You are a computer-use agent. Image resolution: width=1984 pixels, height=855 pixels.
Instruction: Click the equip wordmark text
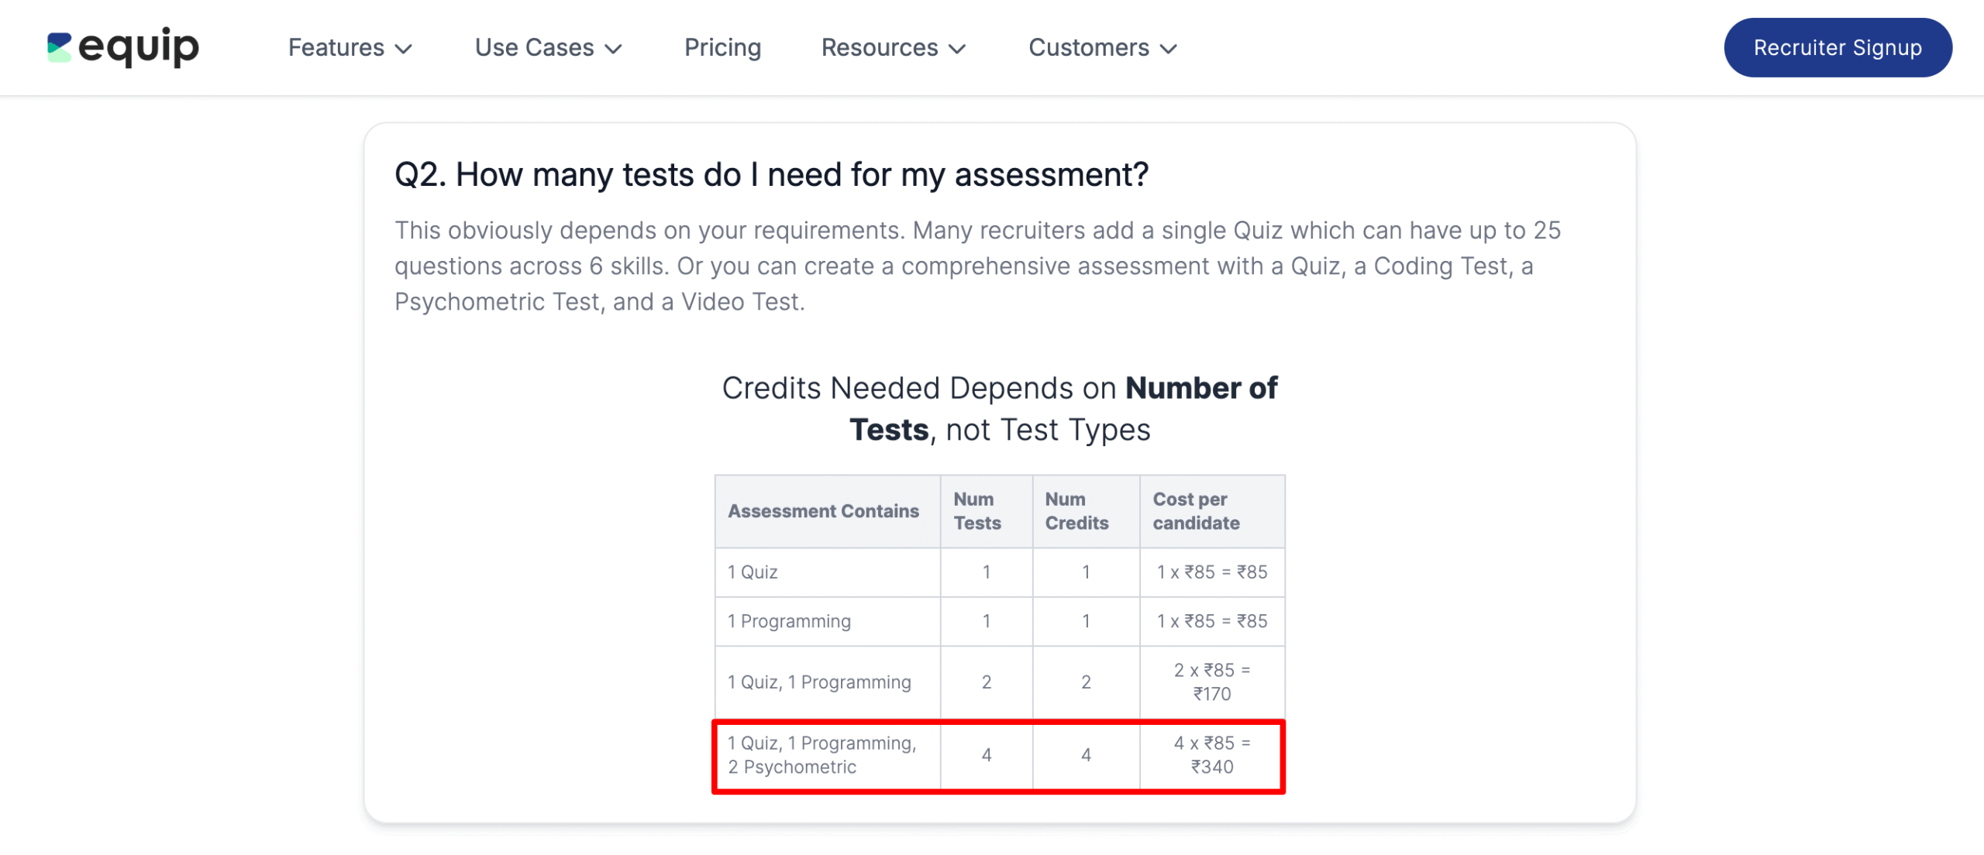click(139, 47)
